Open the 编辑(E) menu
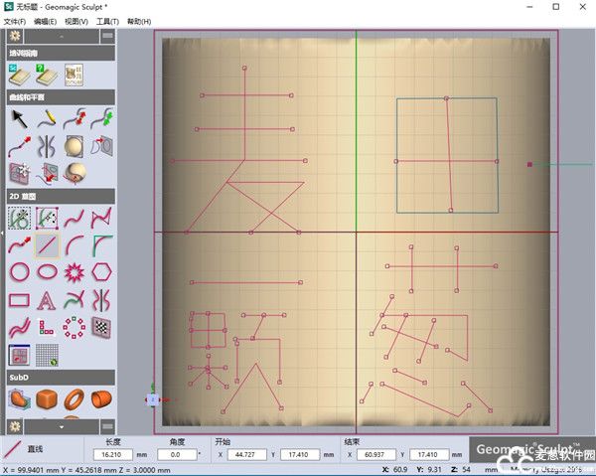 coord(46,22)
